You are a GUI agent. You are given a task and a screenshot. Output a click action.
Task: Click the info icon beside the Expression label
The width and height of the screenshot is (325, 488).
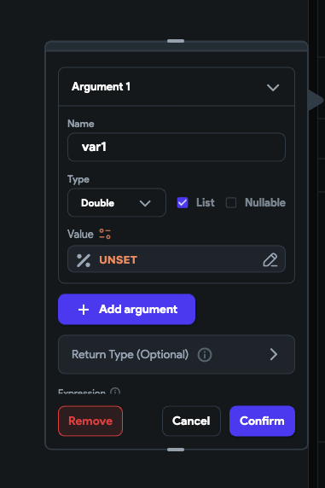pos(115,392)
